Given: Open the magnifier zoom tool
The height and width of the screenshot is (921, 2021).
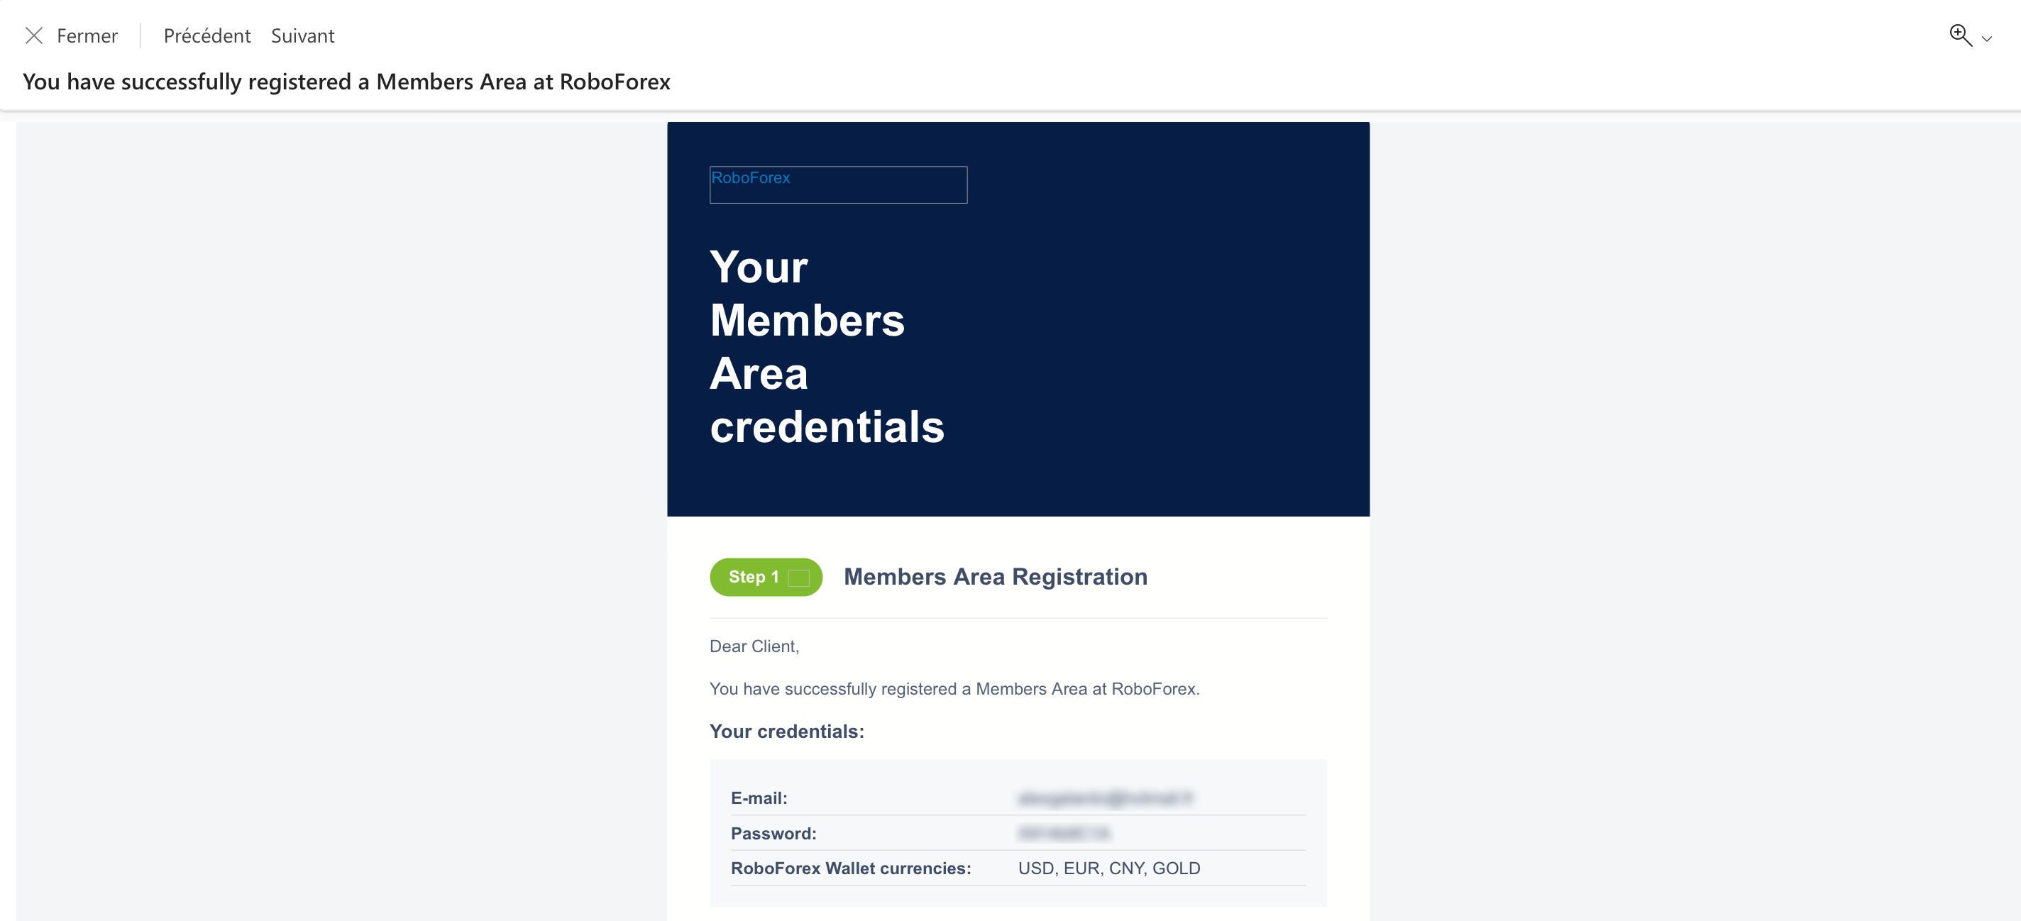Looking at the screenshot, I should click(1960, 35).
